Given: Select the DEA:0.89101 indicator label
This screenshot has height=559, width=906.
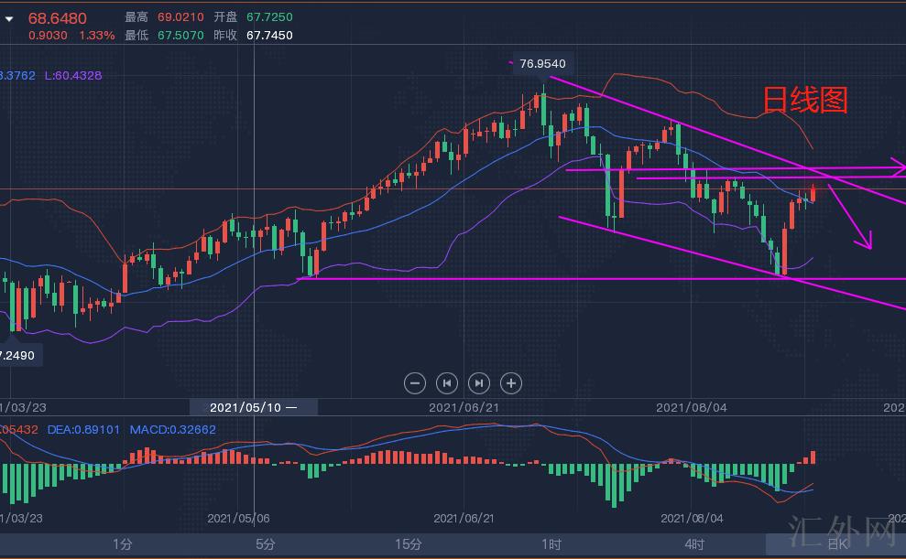Looking at the screenshot, I should click(83, 429).
